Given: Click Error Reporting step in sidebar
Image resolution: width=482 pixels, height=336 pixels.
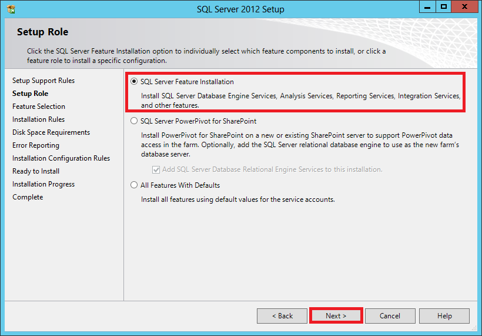Looking at the screenshot, I should (x=36, y=145).
